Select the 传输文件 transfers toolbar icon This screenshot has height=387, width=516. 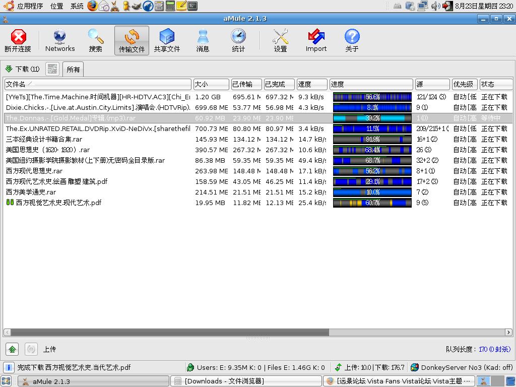[132, 36]
